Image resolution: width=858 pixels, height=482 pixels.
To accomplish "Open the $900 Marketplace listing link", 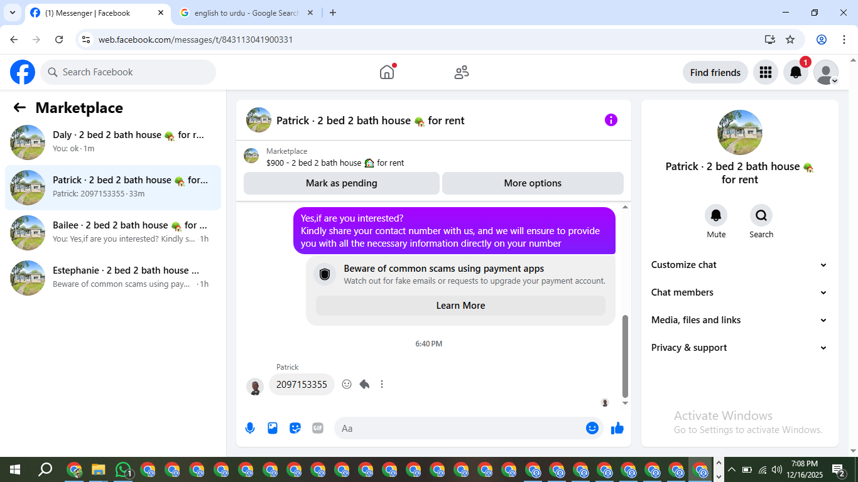I will [335, 163].
